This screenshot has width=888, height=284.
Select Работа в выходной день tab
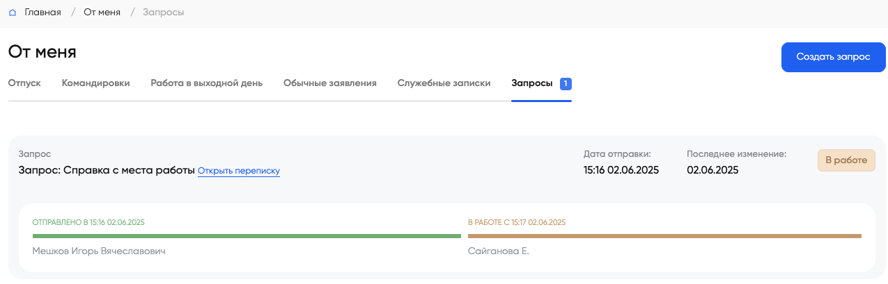206,83
